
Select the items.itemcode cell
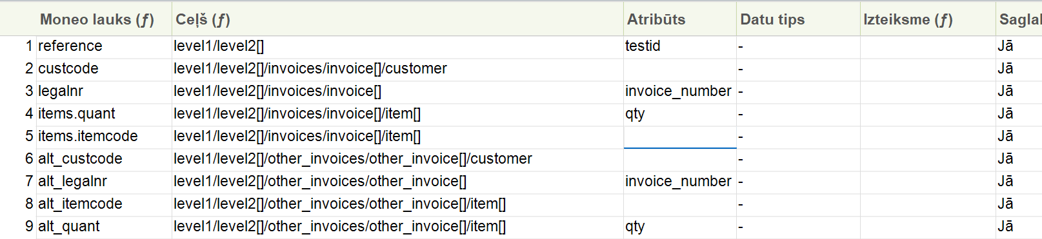click(x=104, y=137)
